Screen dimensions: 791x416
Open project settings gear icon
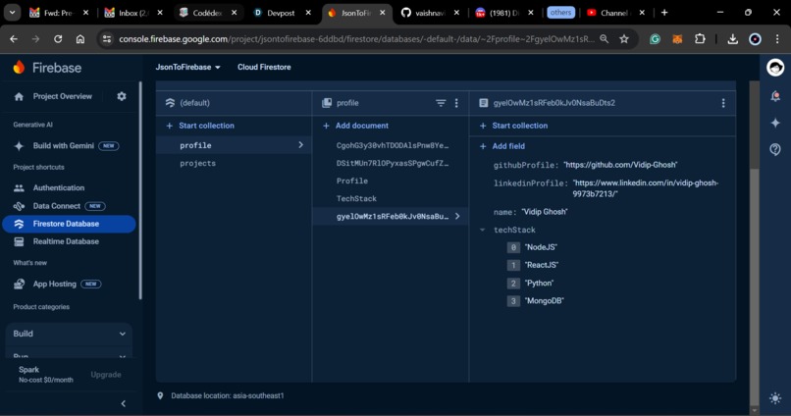click(122, 96)
